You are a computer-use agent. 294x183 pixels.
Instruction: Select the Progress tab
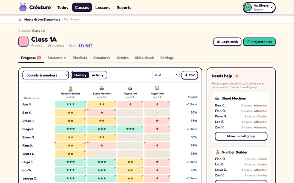(31, 58)
